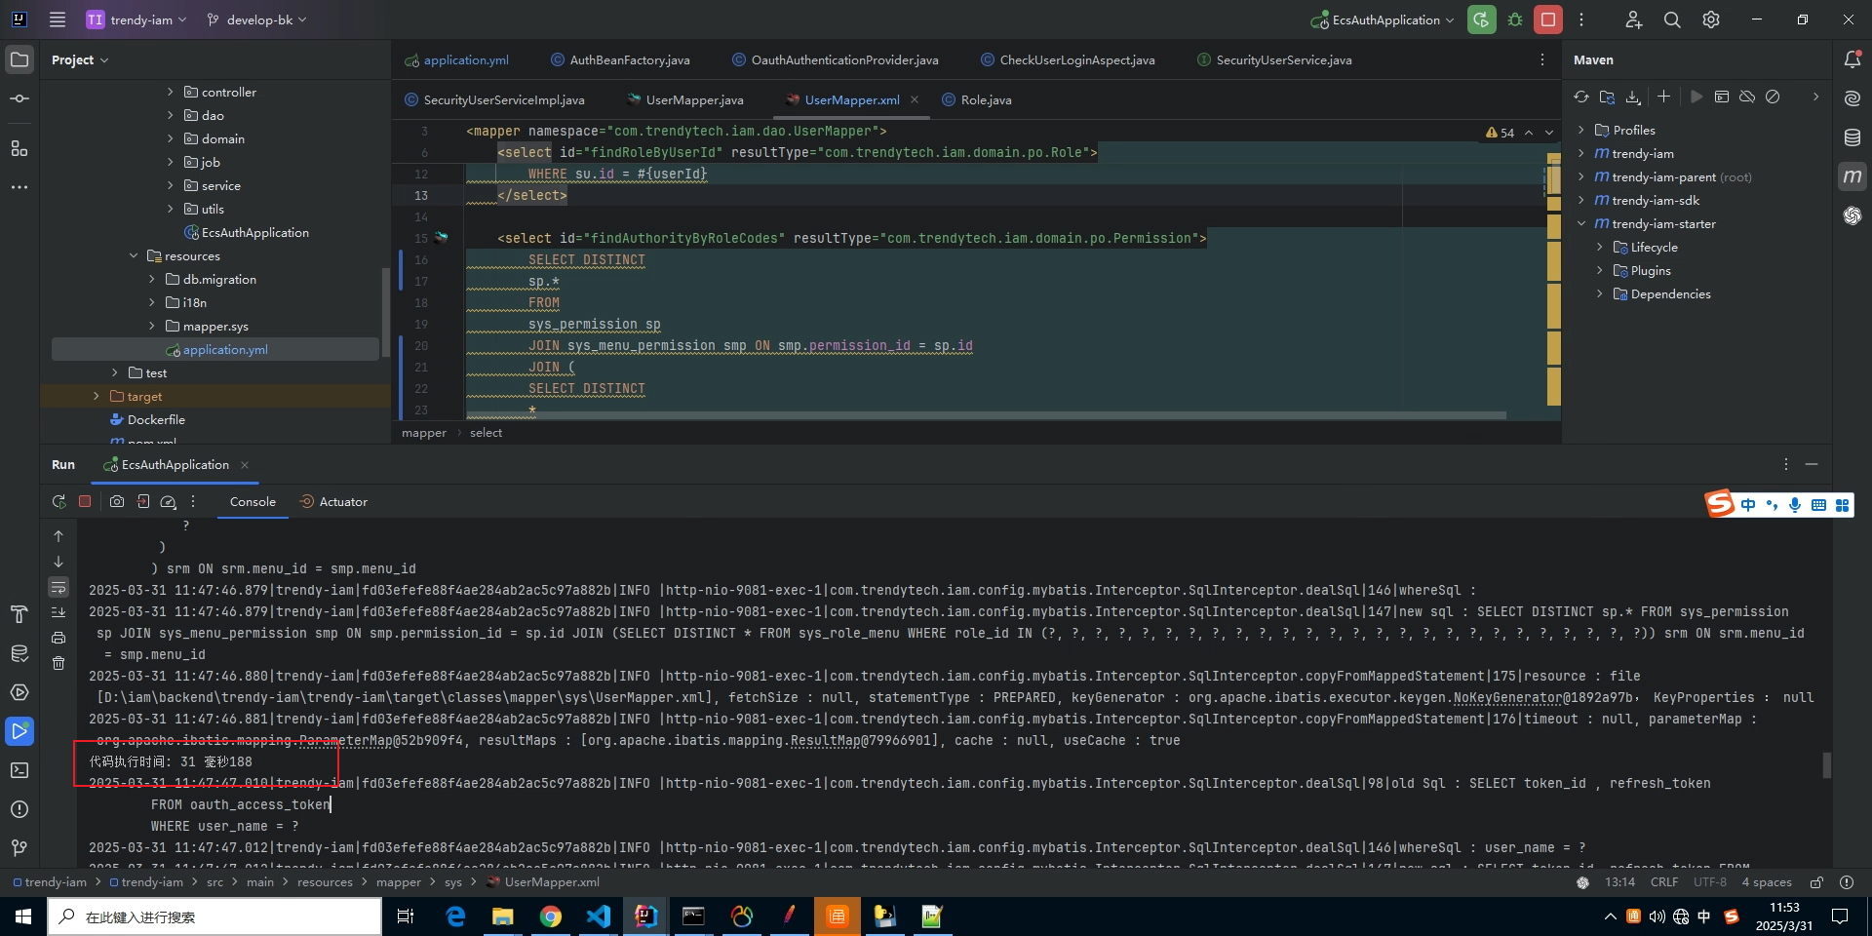Open Search Everywhere magnifier icon
This screenshot has width=1872, height=936.
1672,19
